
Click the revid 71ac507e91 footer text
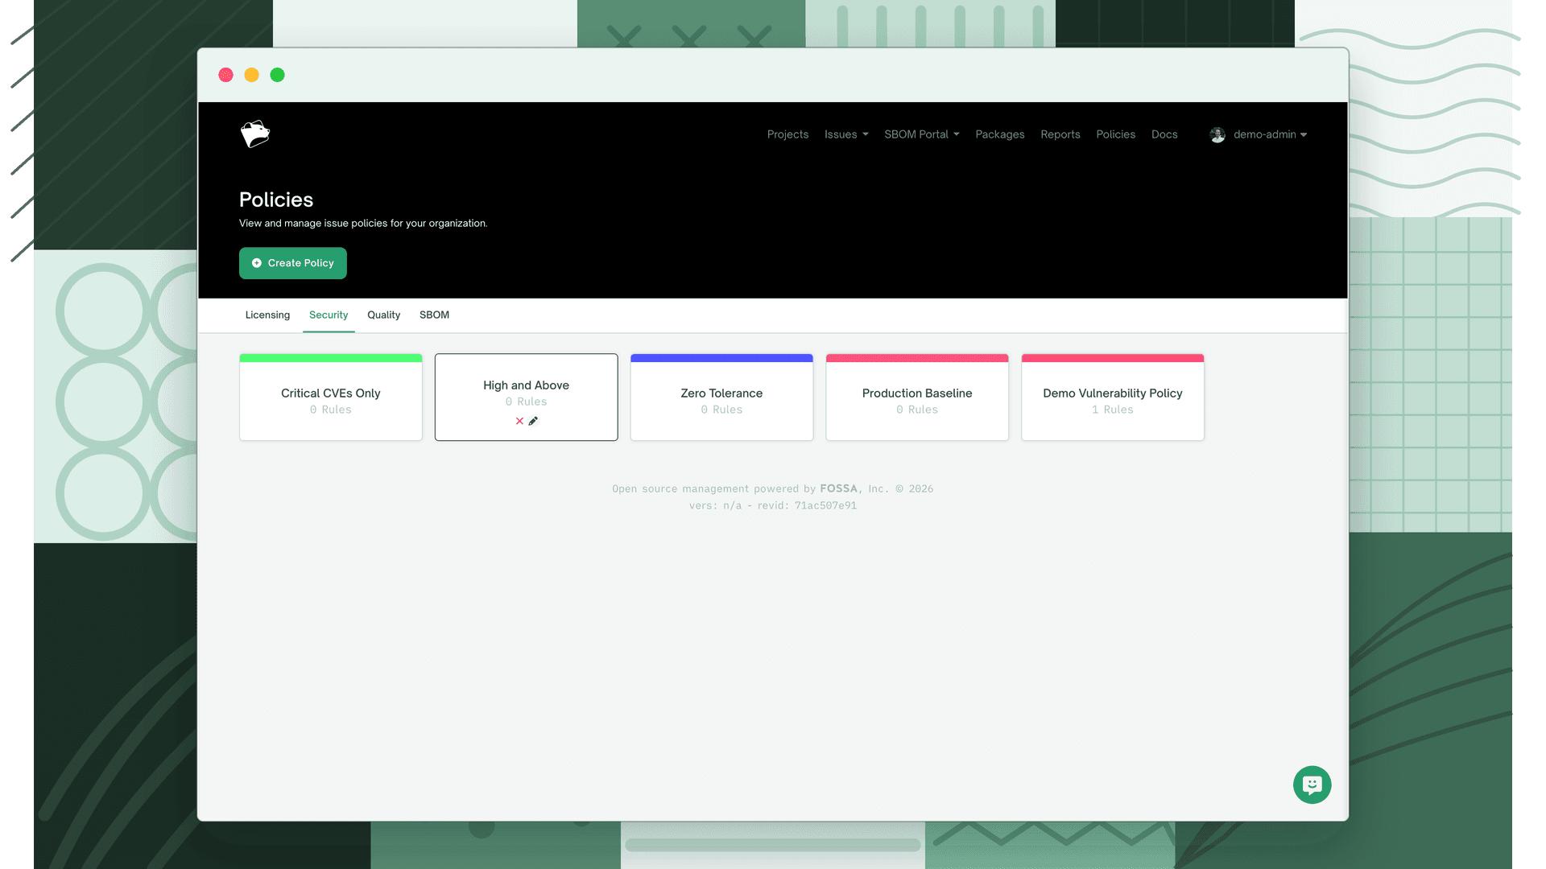(x=807, y=505)
